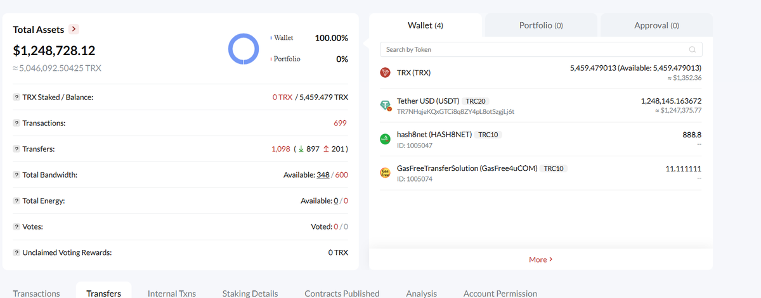Open the Transactions tab

coord(37,293)
